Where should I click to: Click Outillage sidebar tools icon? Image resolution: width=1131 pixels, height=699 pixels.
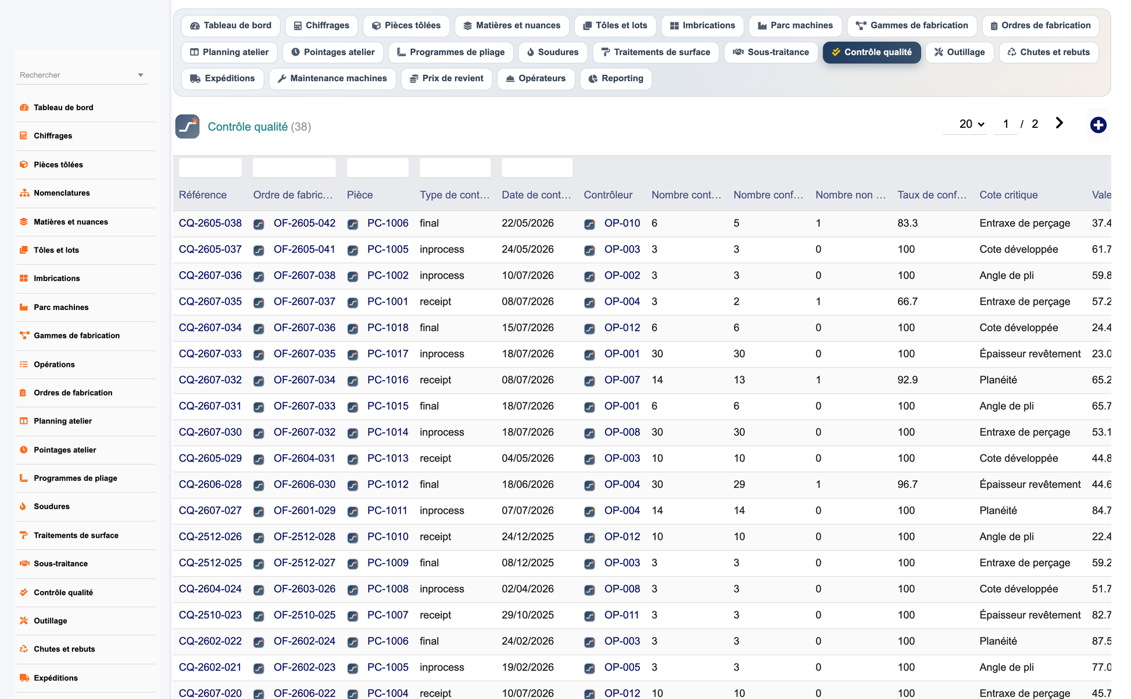pos(24,621)
